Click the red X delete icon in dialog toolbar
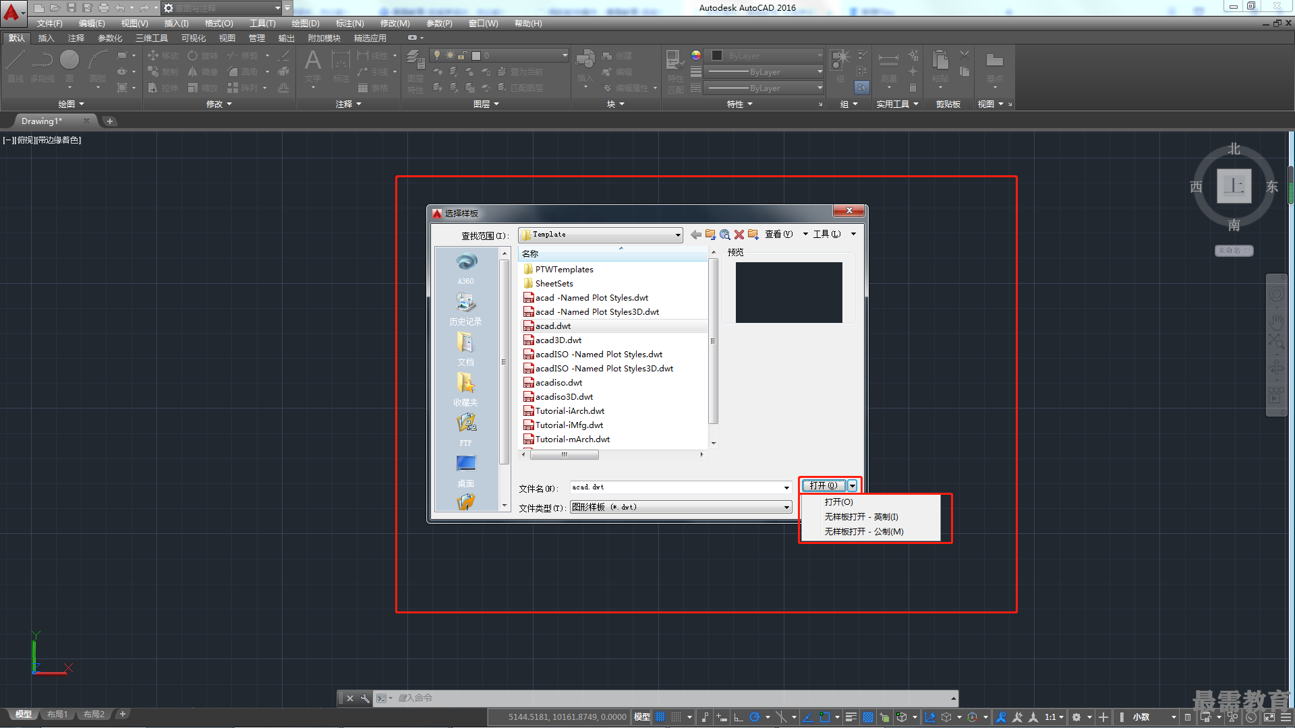Viewport: 1295px width, 728px height. (x=739, y=235)
